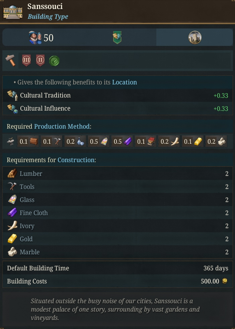The image size is (235, 329).
Task: Click the hammer construction icon
Action: click(x=10, y=60)
